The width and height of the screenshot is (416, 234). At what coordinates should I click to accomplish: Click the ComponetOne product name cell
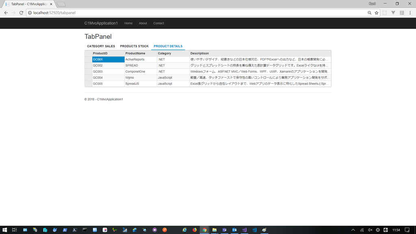(141, 71)
